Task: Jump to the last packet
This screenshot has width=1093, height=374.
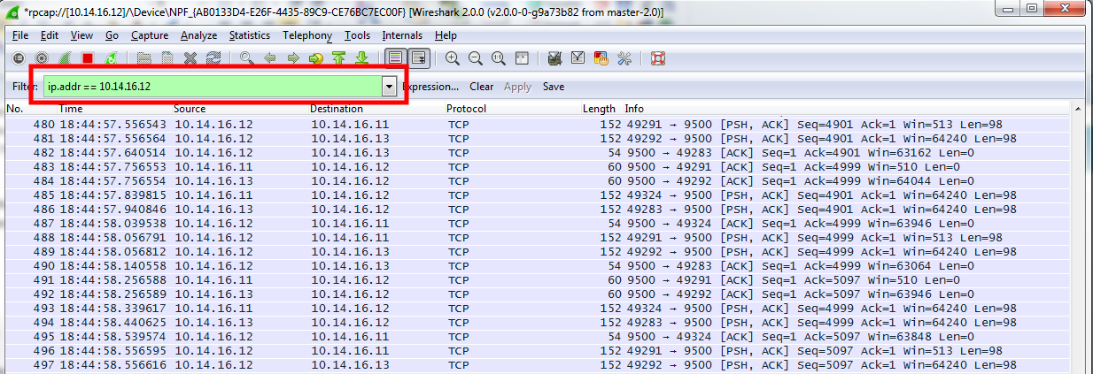Action: pos(361,58)
